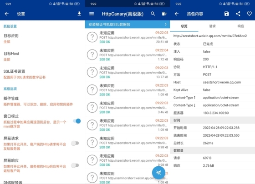This screenshot has width=255, height=184.
Task: Tap the unknown app icon for 09:22:05 request
Action: coord(92,37)
